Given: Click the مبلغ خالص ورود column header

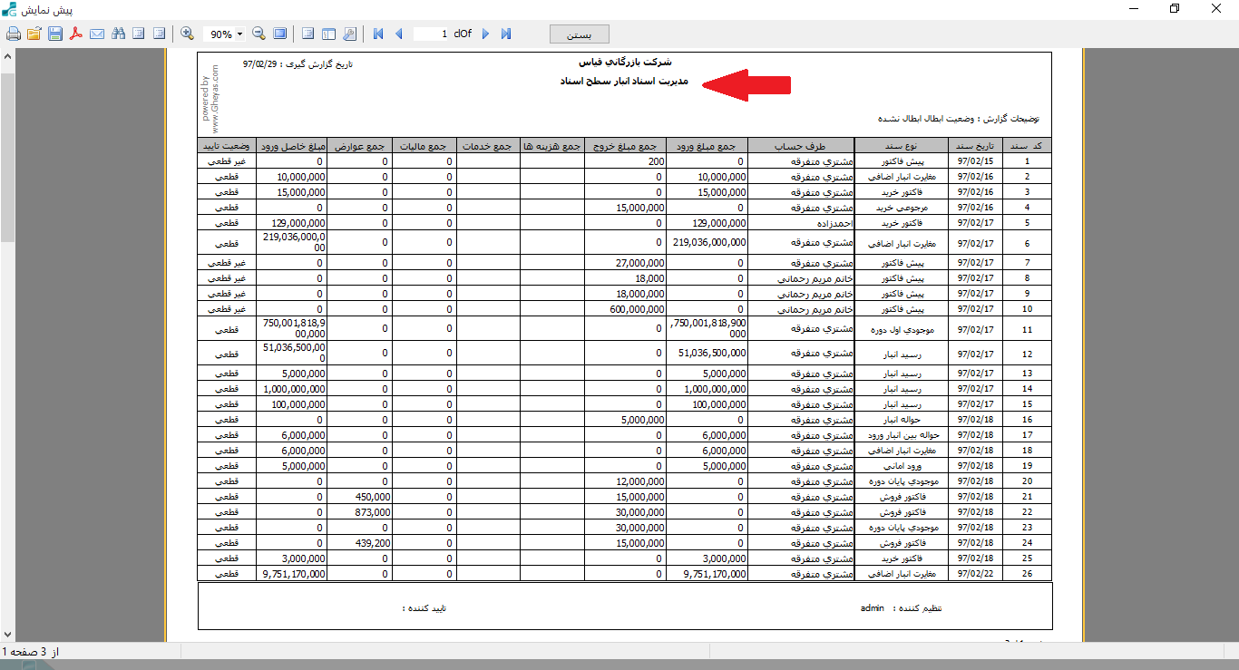Looking at the screenshot, I should click(x=292, y=146).
